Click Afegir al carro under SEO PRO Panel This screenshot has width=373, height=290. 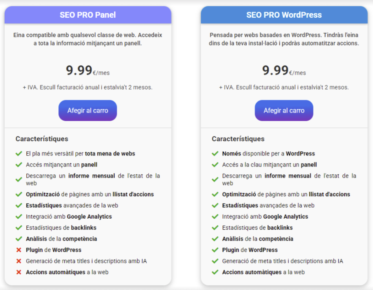(87, 111)
